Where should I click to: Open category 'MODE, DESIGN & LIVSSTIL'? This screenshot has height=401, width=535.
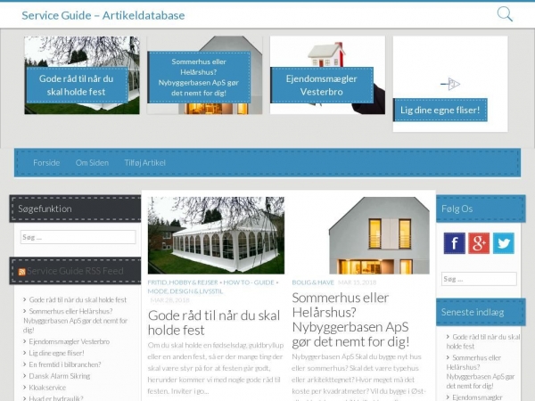[x=185, y=291]
